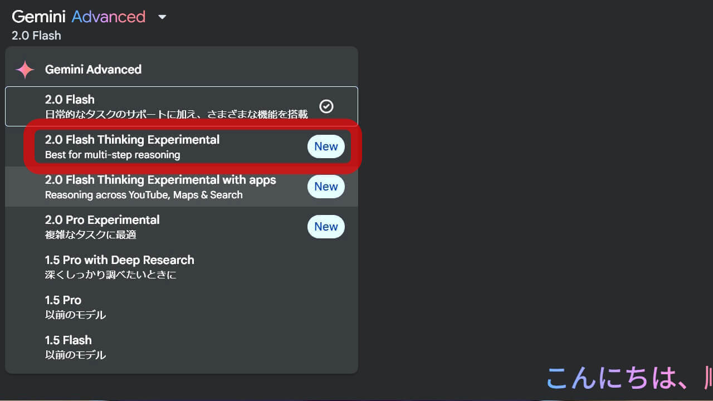Click the 2.0 Flash label under the logo
Viewport: 713px width, 401px height.
pyautogui.click(x=36, y=35)
